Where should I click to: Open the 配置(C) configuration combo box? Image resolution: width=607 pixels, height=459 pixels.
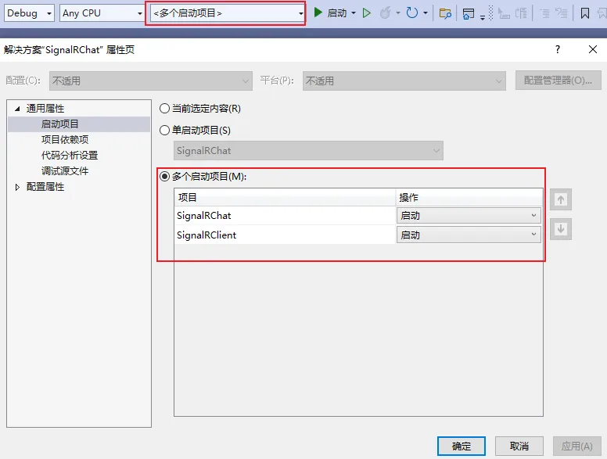151,81
